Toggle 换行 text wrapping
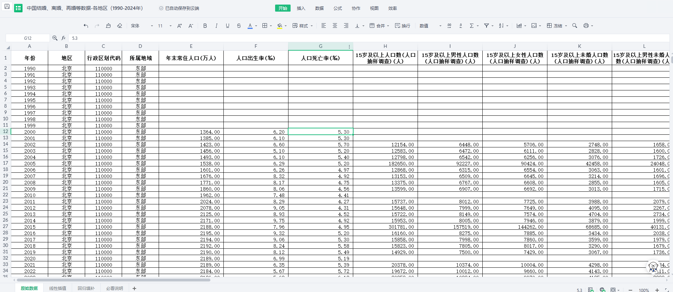 pos(402,26)
